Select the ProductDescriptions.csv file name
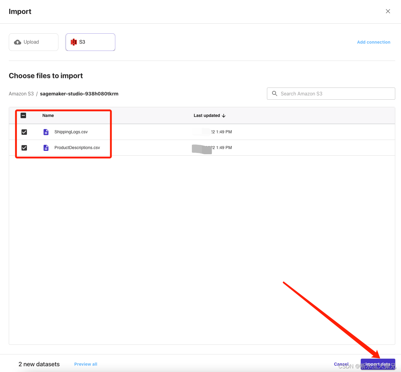This screenshot has width=401, height=372. (x=77, y=148)
